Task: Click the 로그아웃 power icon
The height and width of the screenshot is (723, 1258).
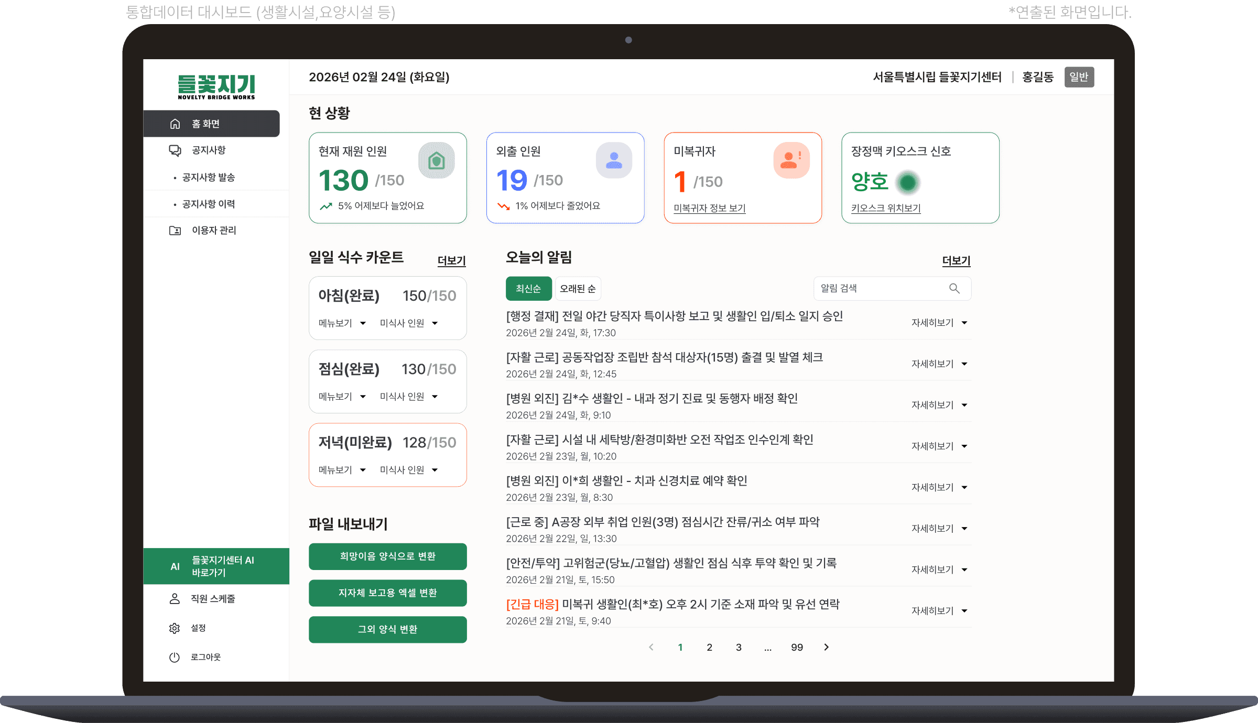Action: [x=175, y=657]
